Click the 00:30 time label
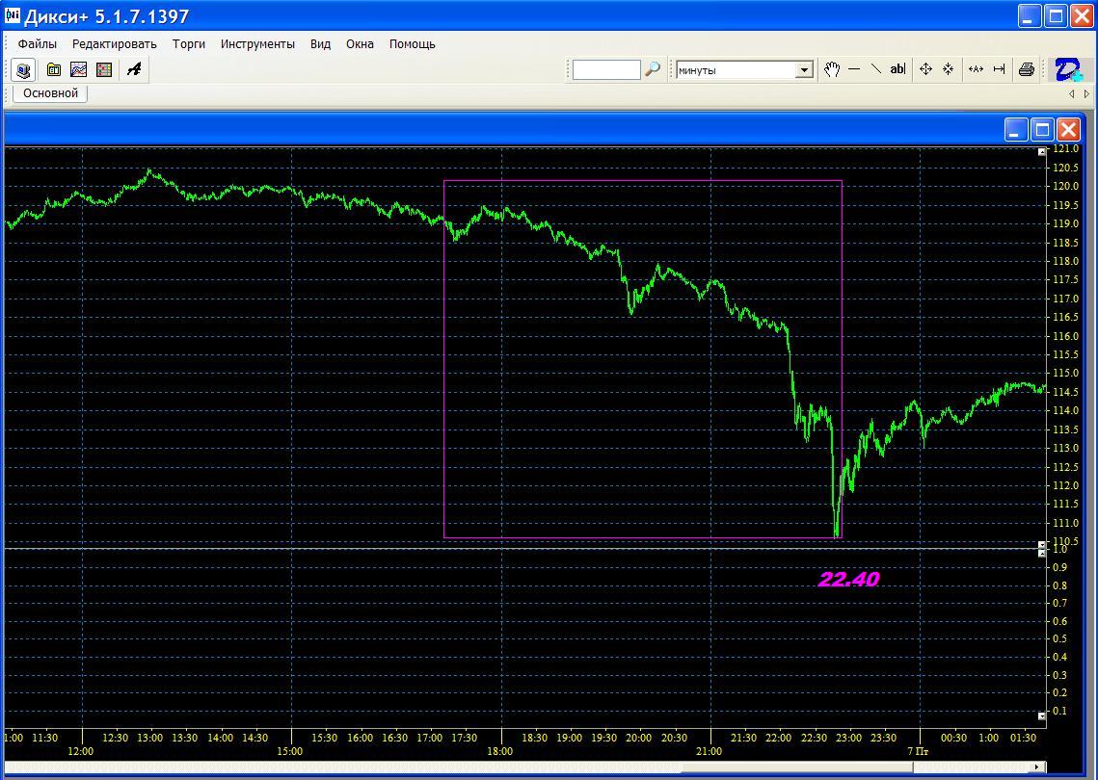Viewport: 1098px width, 780px height. [x=953, y=738]
